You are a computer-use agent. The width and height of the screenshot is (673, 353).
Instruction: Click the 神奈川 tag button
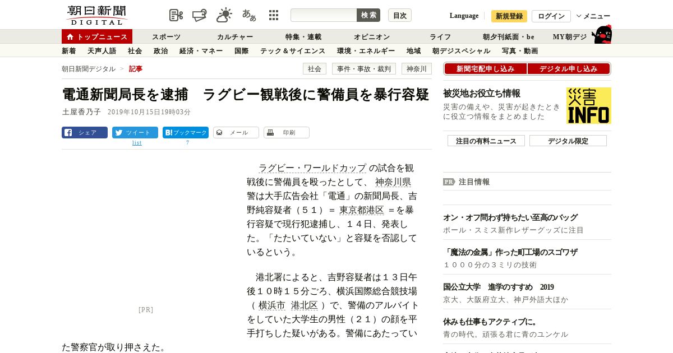pos(417,69)
